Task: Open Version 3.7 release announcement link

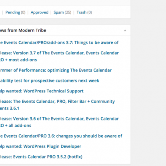Action: point(59,56)
